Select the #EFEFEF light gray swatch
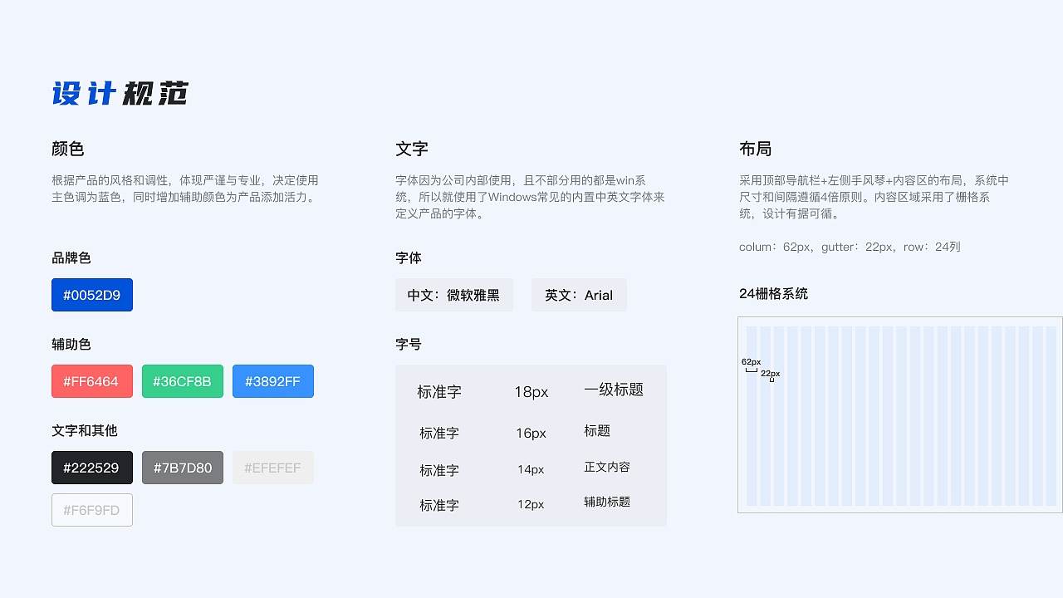 (272, 468)
